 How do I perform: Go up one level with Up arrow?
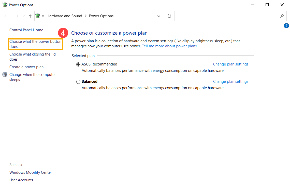(30, 16)
